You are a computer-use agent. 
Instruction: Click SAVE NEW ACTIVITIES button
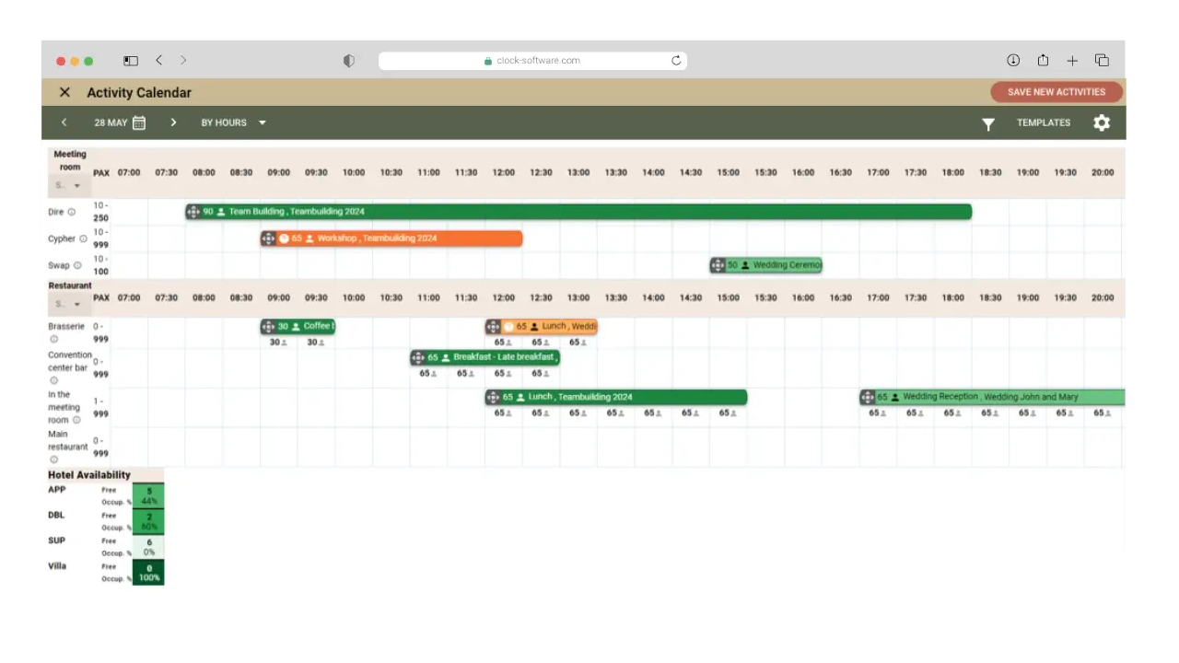click(x=1056, y=92)
